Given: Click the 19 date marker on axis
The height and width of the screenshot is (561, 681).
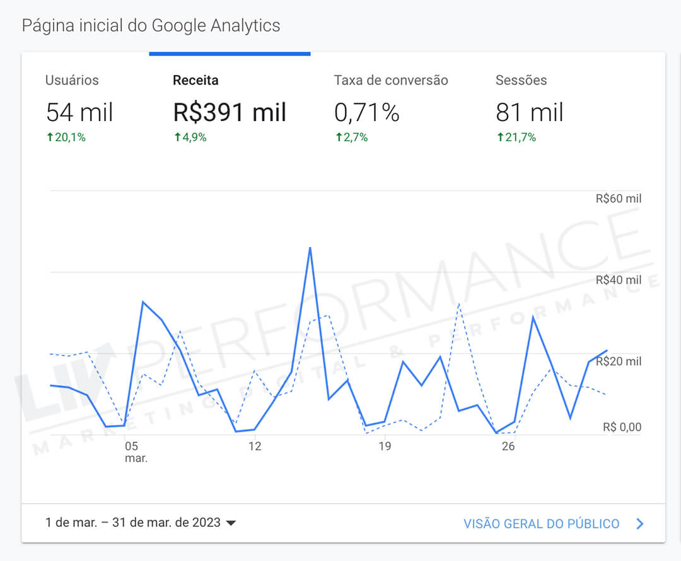Looking at the screenshot, I should [384, 446].
